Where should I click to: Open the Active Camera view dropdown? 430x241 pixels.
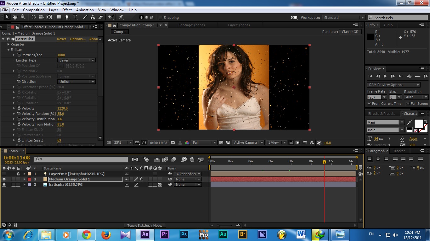pyautogui.click(x=248, y=142)
